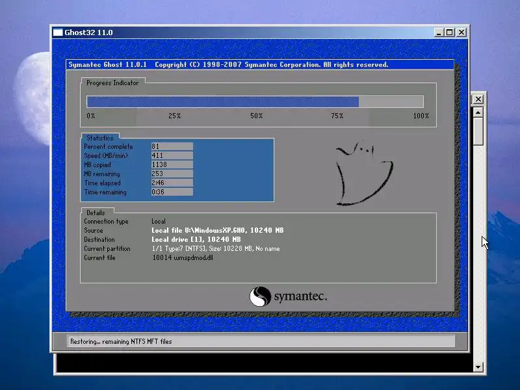520x390 pixels.
Task: Click the background window's scroll down arrow
Action: (x=478, y=367)
